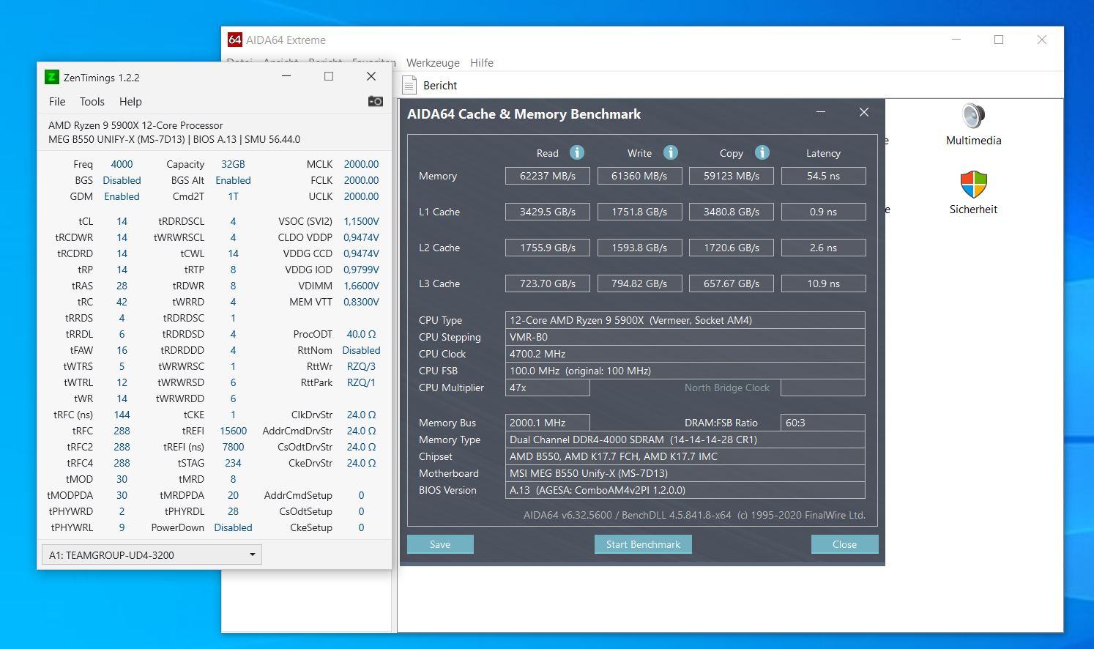Open the Sicherheit shield icon in AIDA64

coord(973,185)
